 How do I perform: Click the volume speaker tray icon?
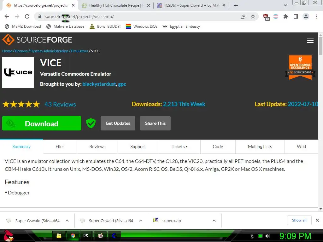click(x=268, y=236)
